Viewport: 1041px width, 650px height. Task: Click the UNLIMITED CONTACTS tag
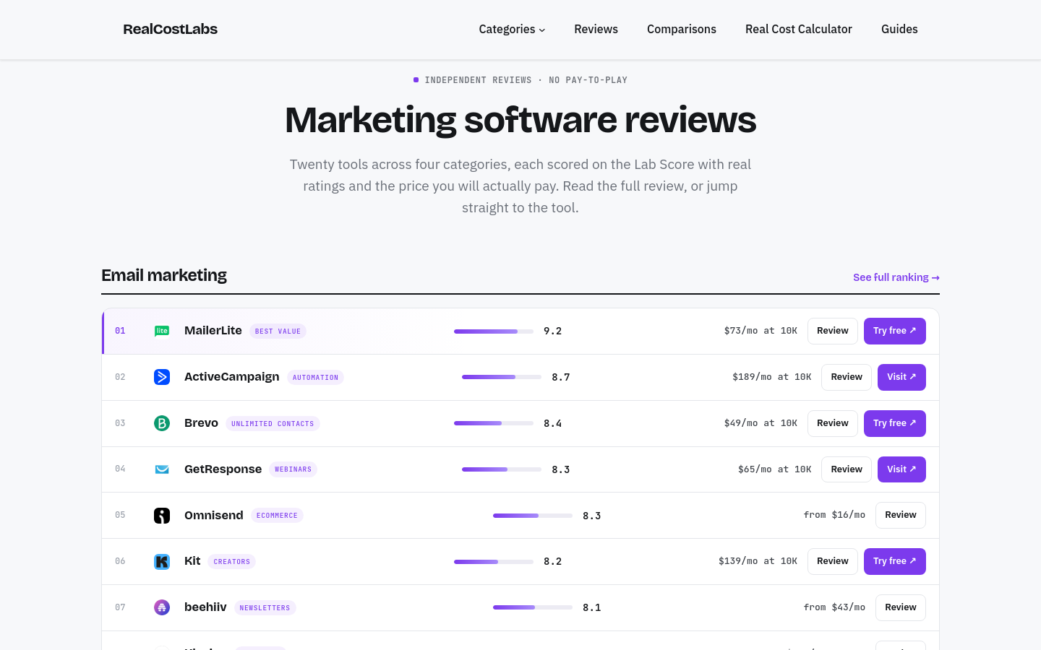(x=273, y=424)
